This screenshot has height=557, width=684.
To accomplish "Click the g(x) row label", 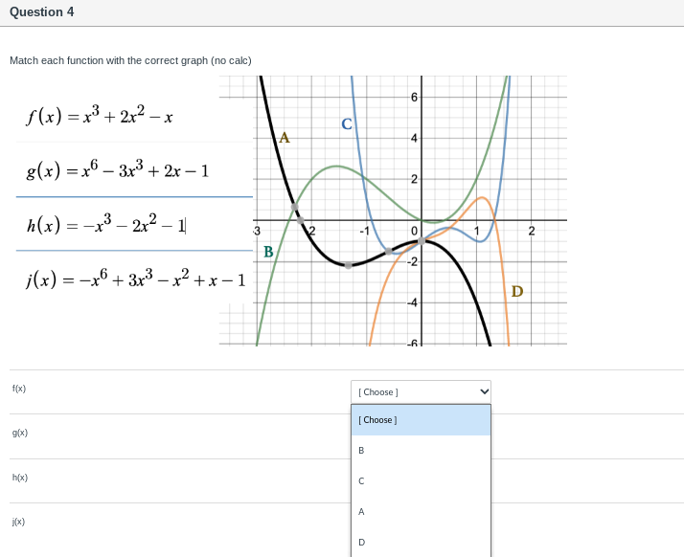I will [x=20, y=433].
